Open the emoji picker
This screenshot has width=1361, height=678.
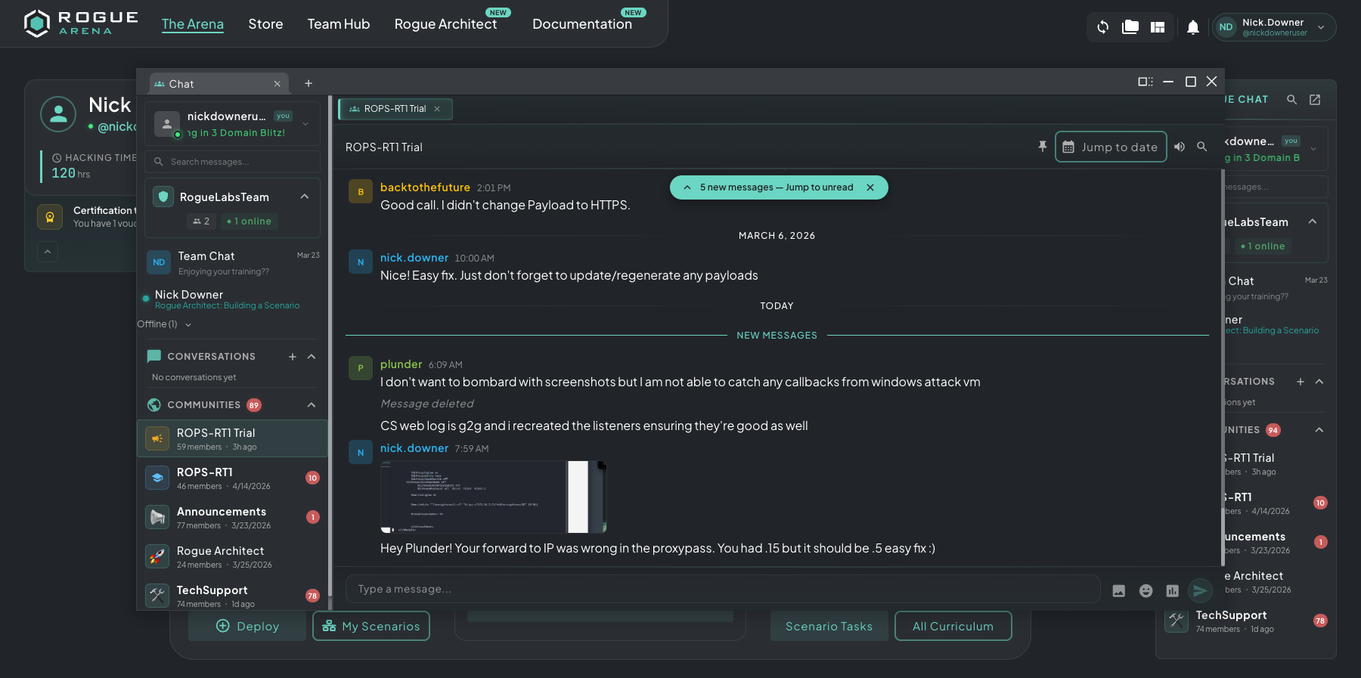coord(1146,590)
